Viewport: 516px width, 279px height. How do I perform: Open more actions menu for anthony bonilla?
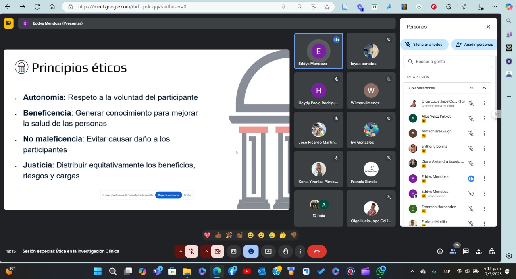tap(484, 149)
